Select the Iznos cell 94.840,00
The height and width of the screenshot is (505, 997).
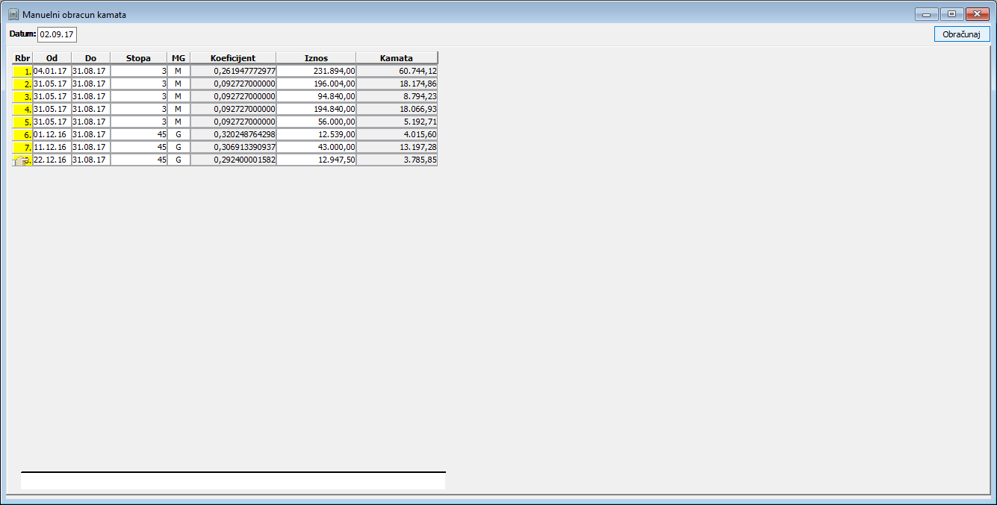coord(316,96)
